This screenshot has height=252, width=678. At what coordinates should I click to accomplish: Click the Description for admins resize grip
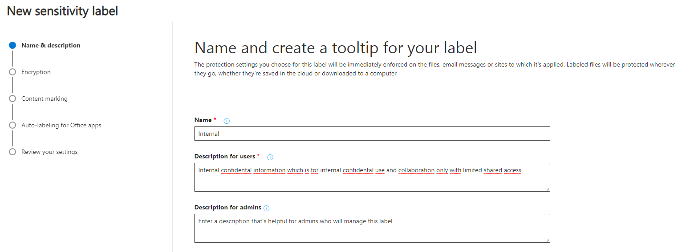(x=548, y=240)
